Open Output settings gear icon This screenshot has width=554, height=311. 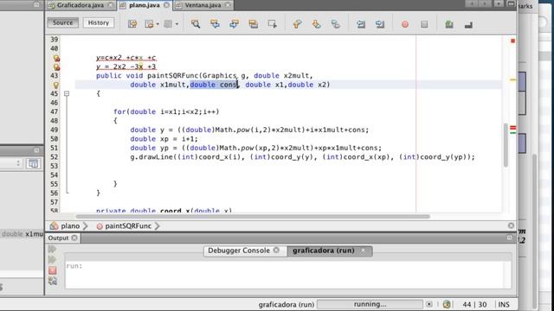coord(53,281)
